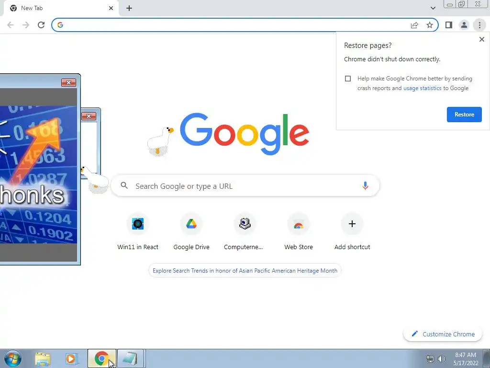The image size is (490, 368).
Task: Start voice search with microphone icon
Action: pyautogui.click(x=365, y=185)
